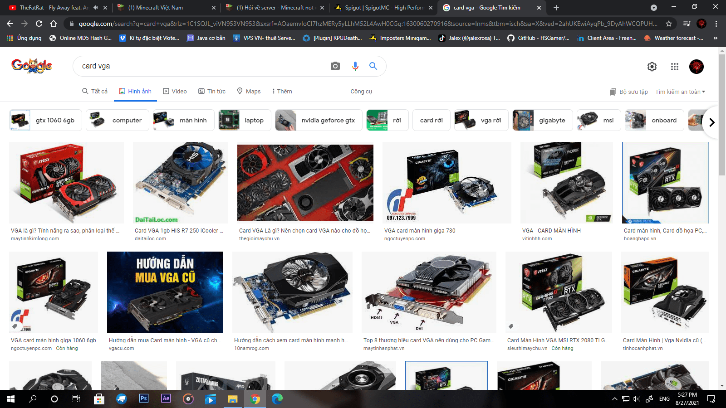The image size is (726, 408).
Task: Select the Tin tức news tab
Action: click(x=212, y=91)
